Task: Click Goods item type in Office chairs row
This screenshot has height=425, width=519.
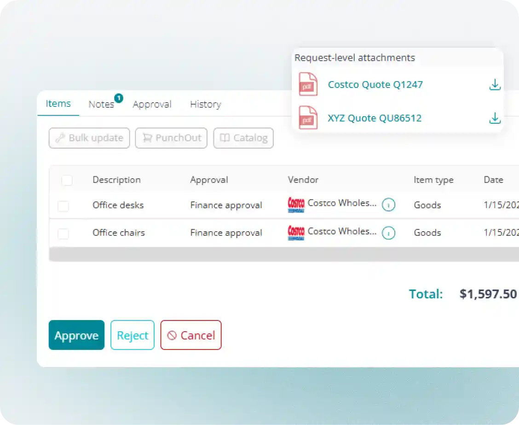Action: click(427, 233)
